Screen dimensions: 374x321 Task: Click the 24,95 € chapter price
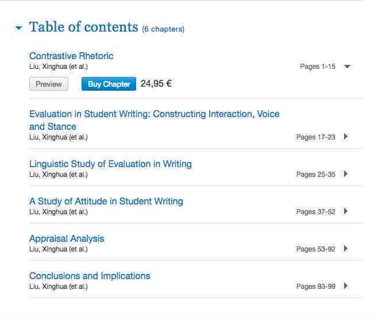click(156, 84)
